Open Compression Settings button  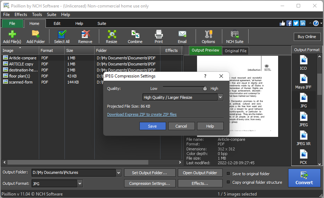(150, 183)
